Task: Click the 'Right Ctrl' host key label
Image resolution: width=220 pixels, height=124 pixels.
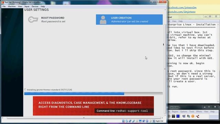Action: 159,121
